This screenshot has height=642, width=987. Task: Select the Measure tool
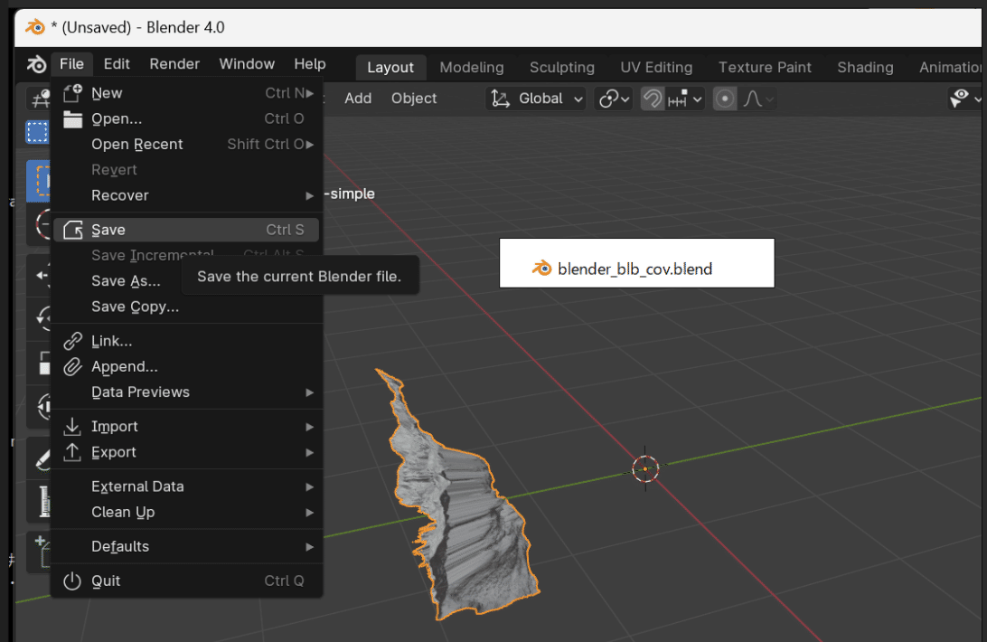[41, 502]
